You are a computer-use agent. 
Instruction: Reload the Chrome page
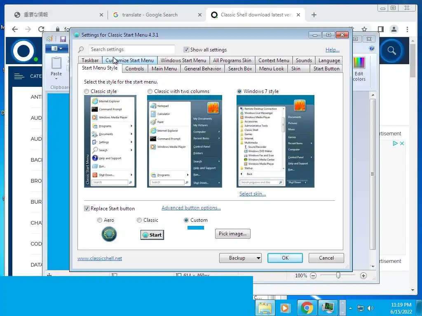point(41,29)
